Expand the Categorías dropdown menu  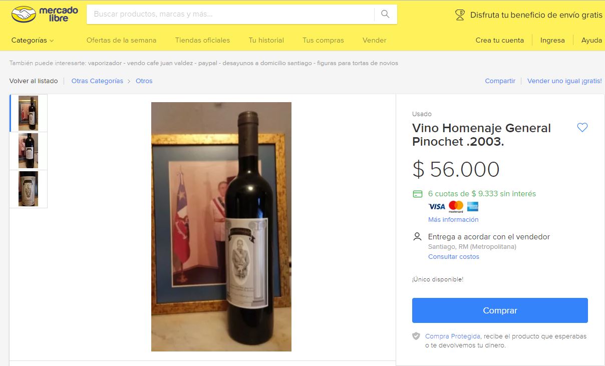pyautogui.click(x=33, y=40)
